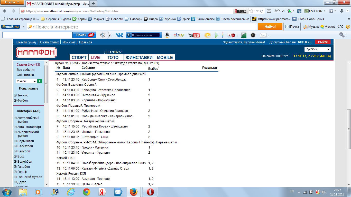Click the Firefox reload page icon
This screenshot has height=197, width=351.
262,11
